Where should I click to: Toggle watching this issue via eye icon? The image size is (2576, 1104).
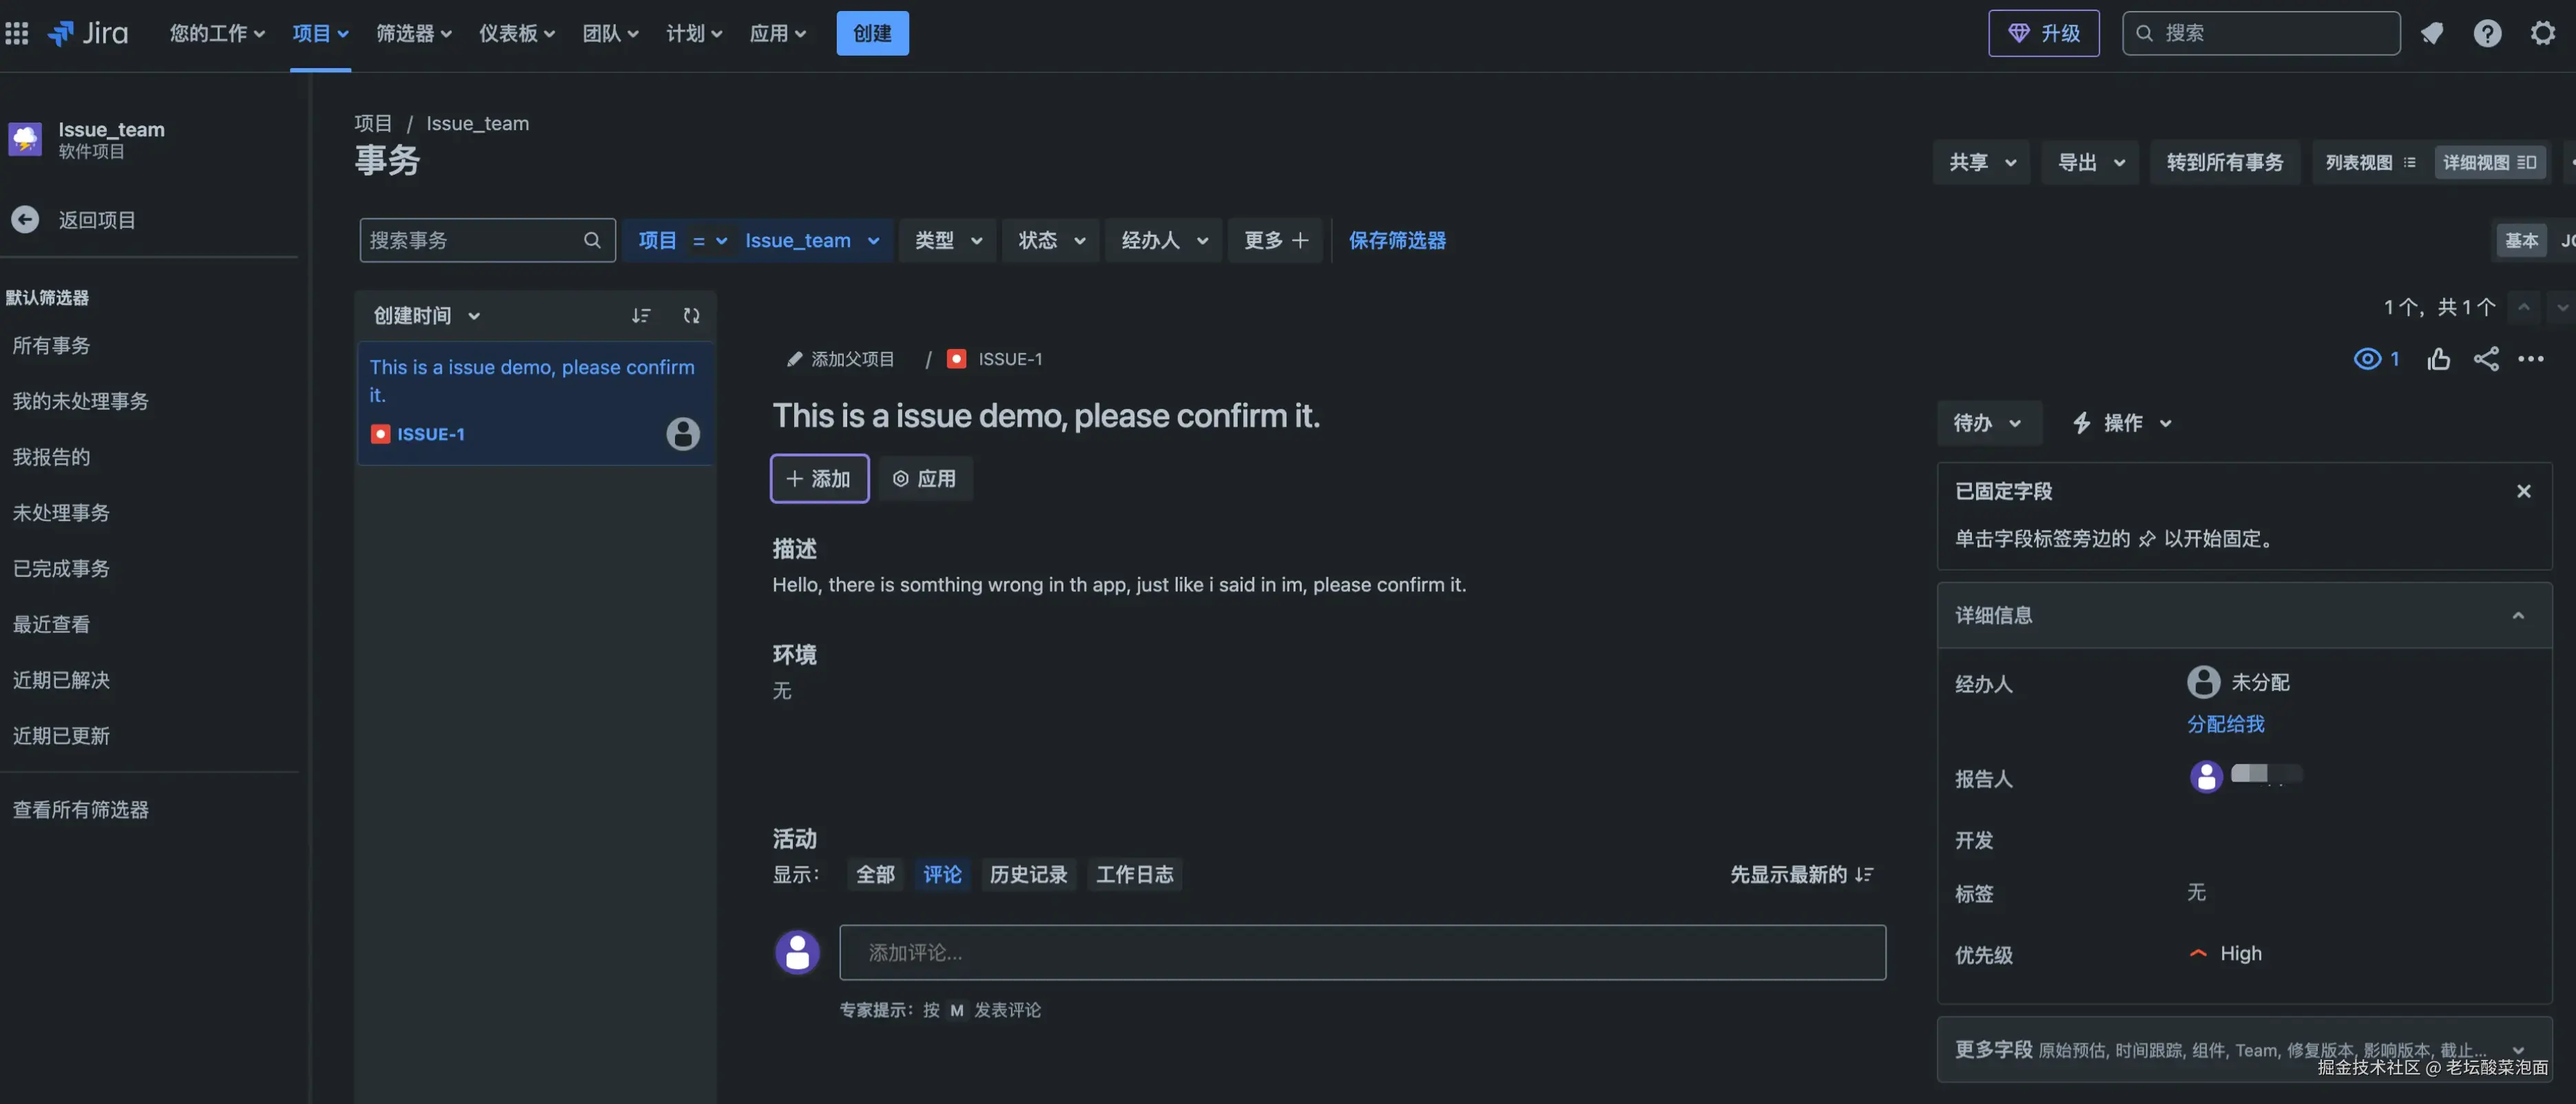(x=2367, y=359)
